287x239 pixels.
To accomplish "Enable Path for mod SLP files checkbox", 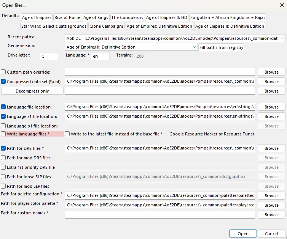I will [x=3, y=186].
